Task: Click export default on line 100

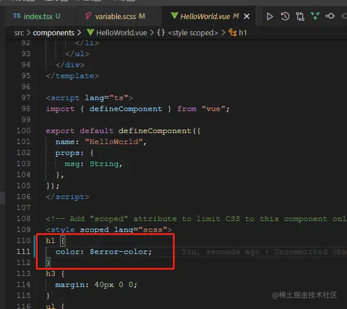Action: pos(80,131)
